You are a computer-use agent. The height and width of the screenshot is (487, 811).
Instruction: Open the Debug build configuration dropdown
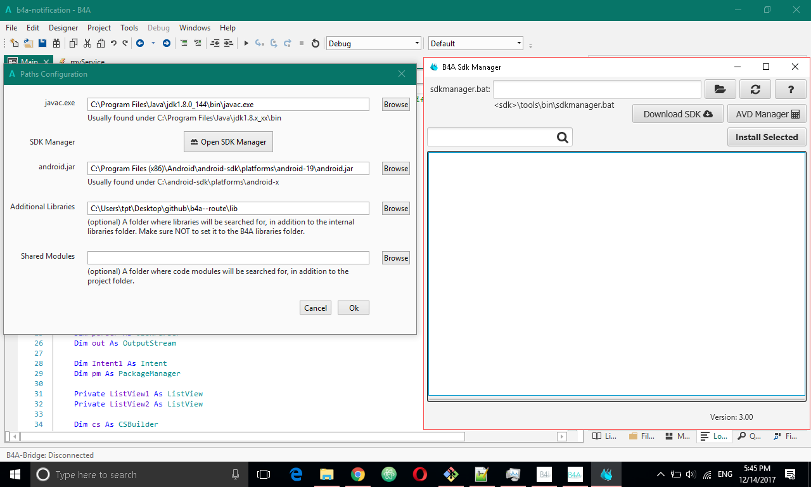pyautogui.click(x=373, y=43)
